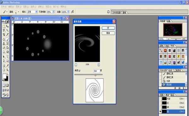Cancel the twirl filter dialog
This screenshot has height=116, width=189.
pos(108,33)
